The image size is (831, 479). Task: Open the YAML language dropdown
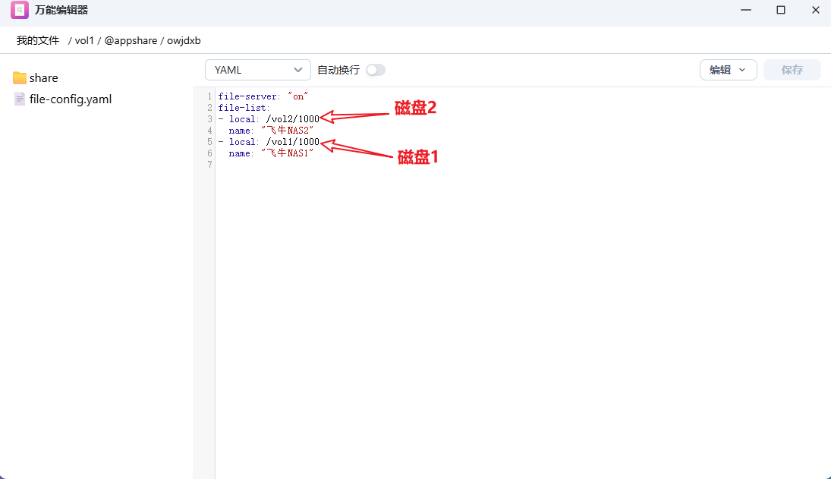pyautogui.click(x=257, y=70)
